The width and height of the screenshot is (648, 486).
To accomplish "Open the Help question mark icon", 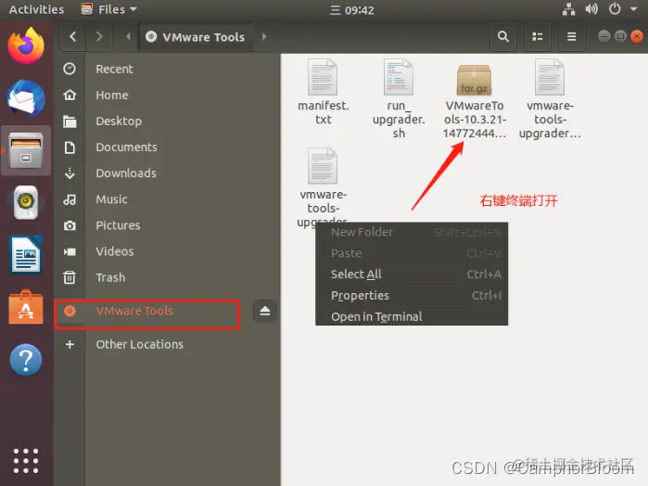I will [x=26, y=360].
